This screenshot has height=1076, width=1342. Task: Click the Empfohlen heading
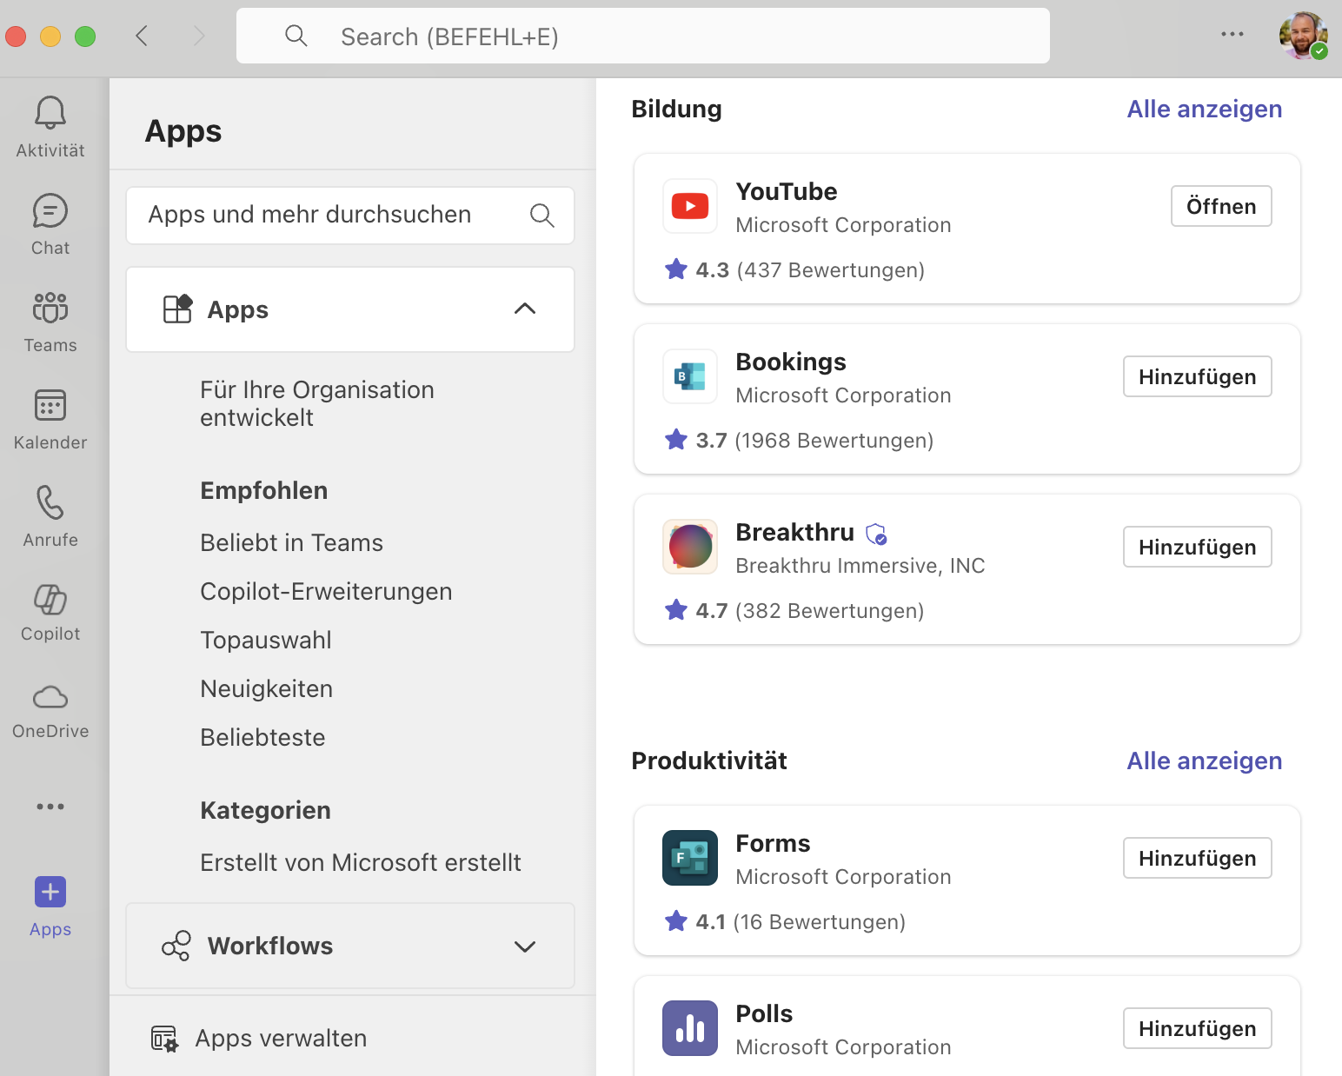point(264,490)
